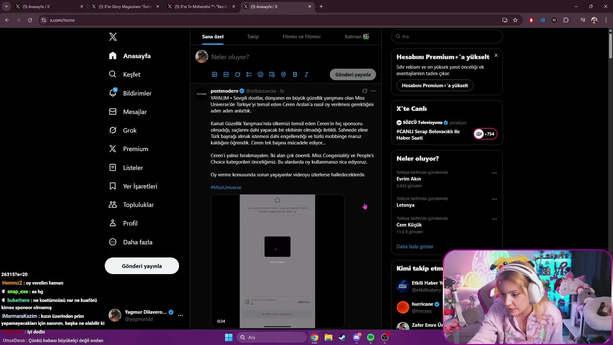Screen dimensions: 613x345
Task: Open account menu next to Yagmur Dilavero
Action: tap(181, 315)
